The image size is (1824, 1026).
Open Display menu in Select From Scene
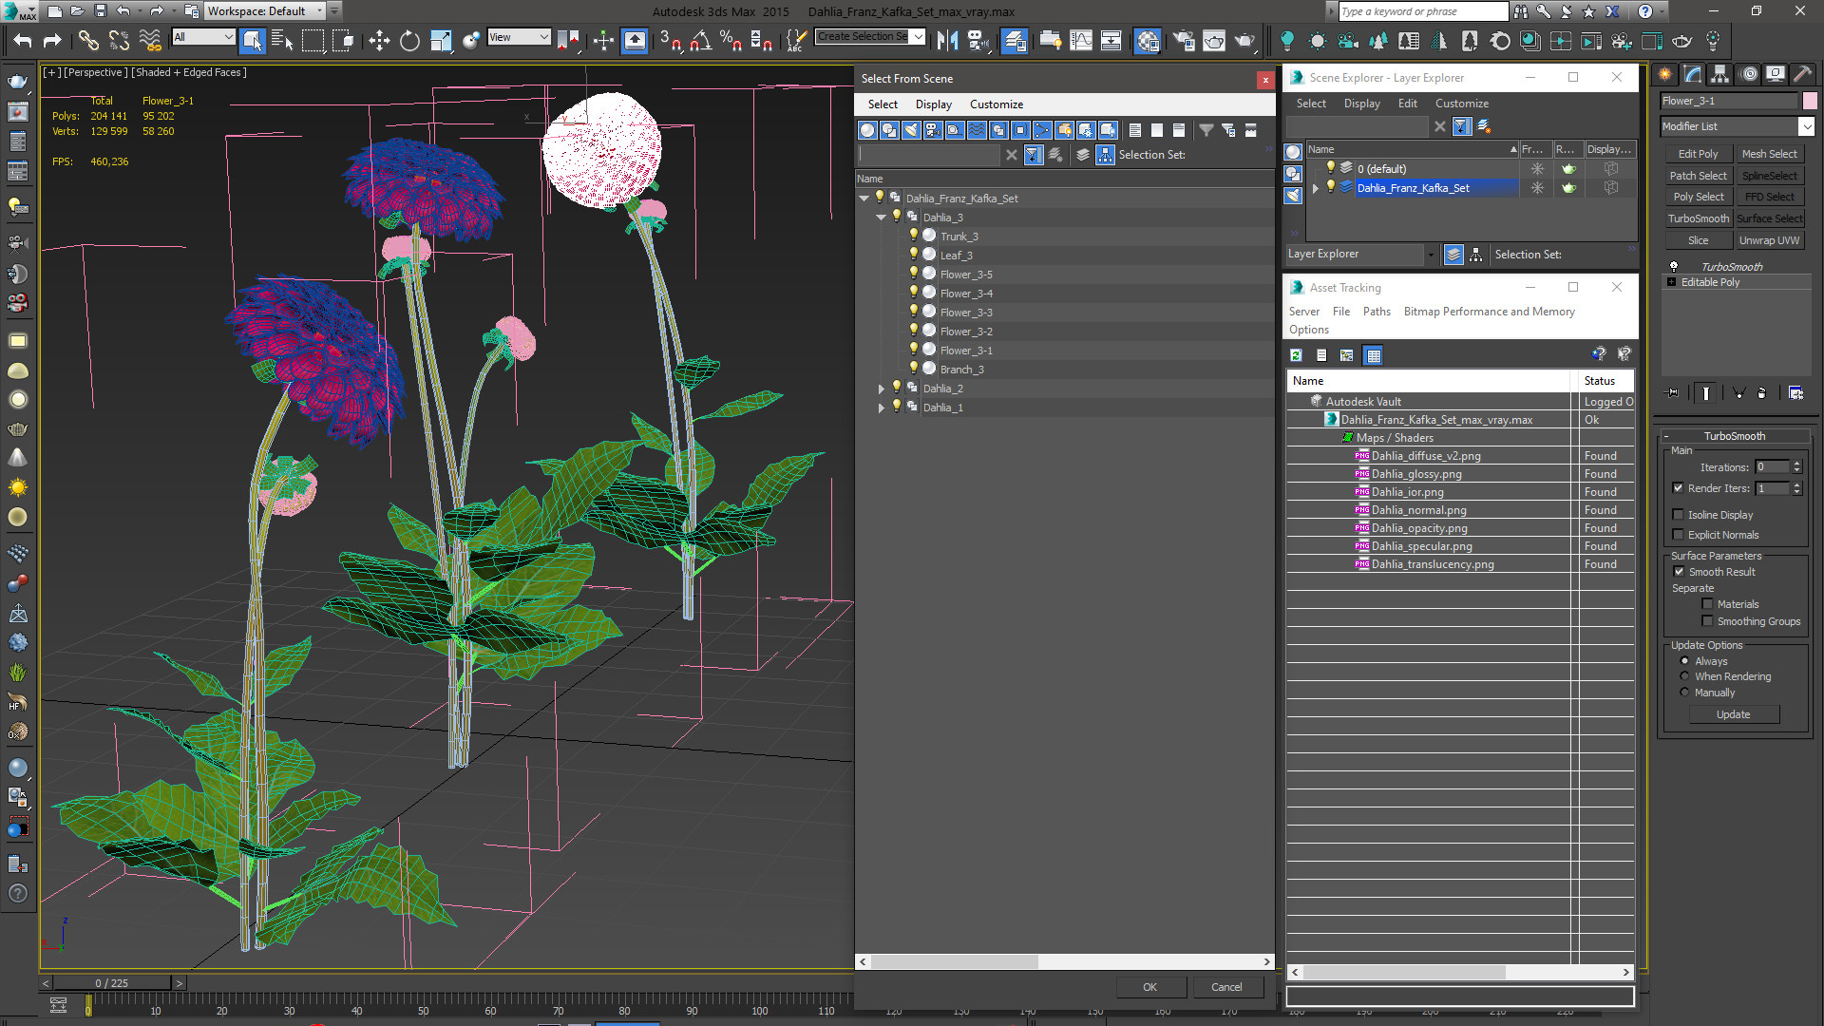pos(933,104)
